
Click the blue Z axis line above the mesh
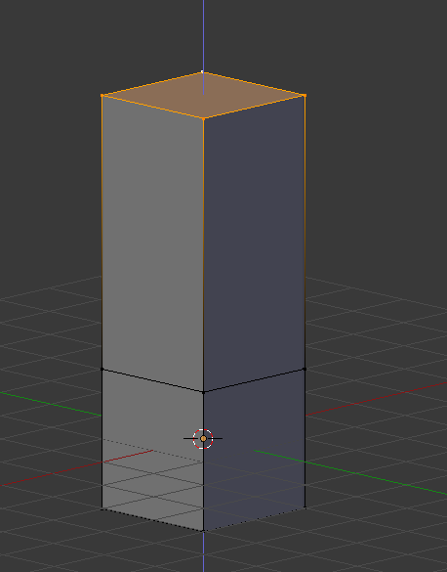(x=203, y=36)
